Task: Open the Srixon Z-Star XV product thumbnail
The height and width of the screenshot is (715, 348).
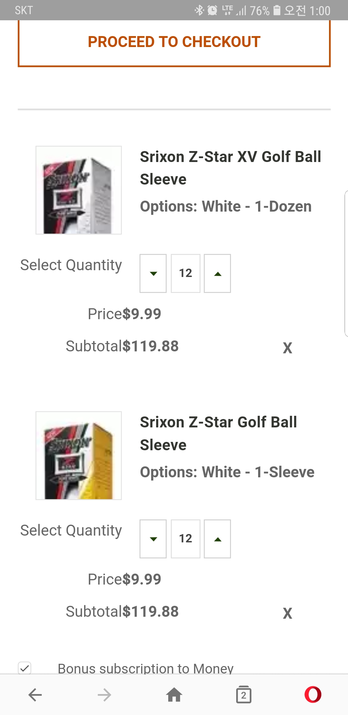Action: 79,190
